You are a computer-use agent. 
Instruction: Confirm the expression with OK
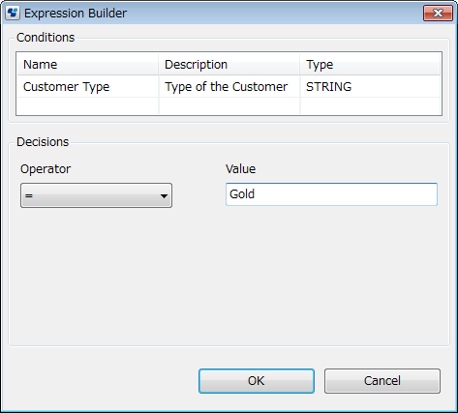pyautogui.click(x=257, y=381)
